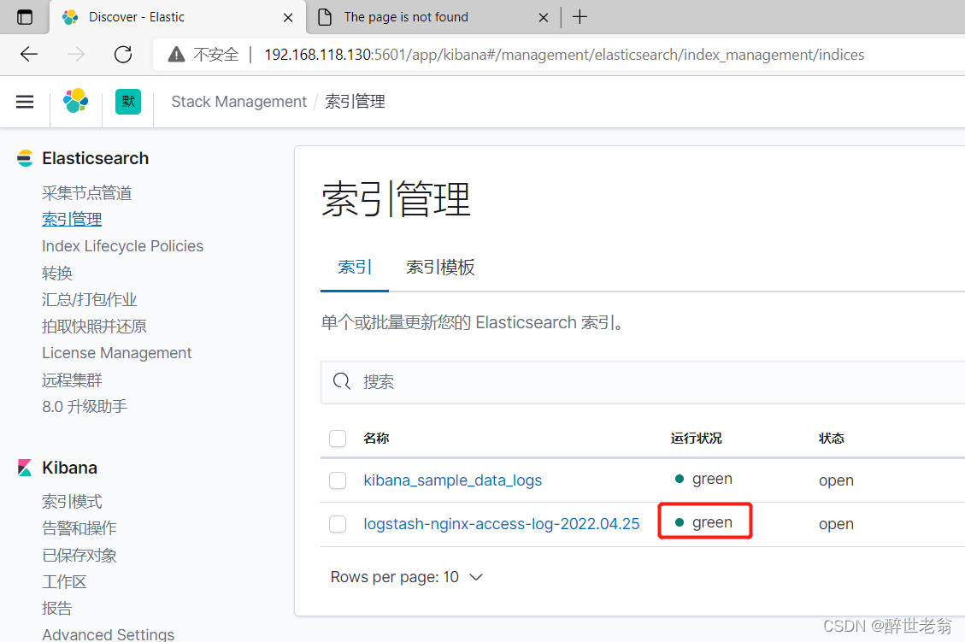The image size is (965, 642).
Task: Switch to the 索引模板 tab
Action: point(440,267)
